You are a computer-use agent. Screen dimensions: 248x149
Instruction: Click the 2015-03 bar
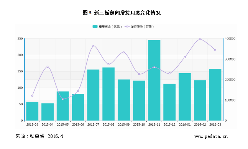point(32,111)
